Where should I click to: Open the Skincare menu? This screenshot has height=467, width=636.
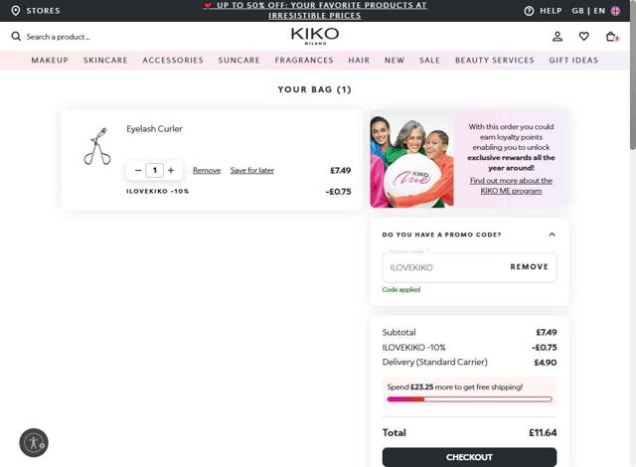[105, 60]
